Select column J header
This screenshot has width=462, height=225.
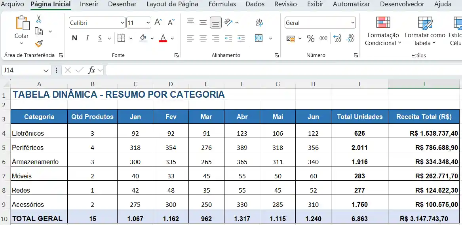click(424, 84)
